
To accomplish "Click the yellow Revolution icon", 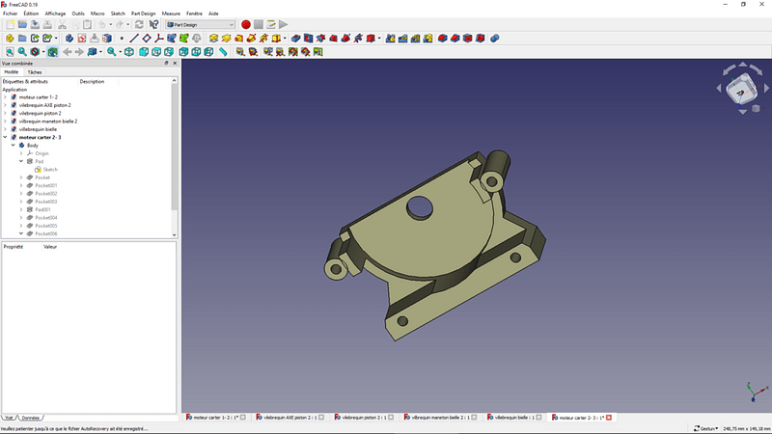I will pos(226,39).
